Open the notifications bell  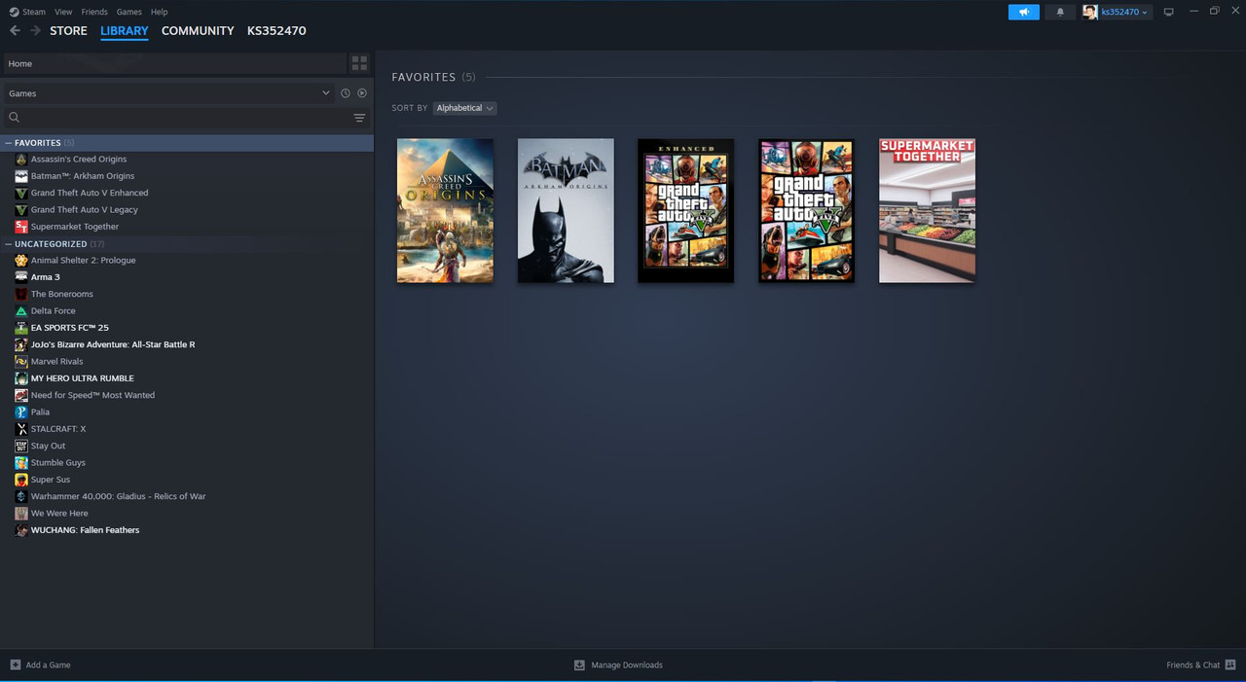click(1060, 12)
